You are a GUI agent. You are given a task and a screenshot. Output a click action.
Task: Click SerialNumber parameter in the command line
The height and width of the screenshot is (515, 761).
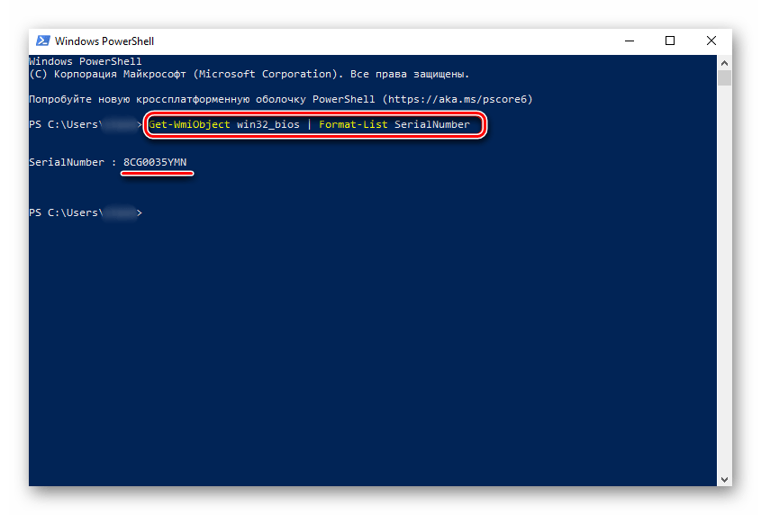[x=432, y=124]
